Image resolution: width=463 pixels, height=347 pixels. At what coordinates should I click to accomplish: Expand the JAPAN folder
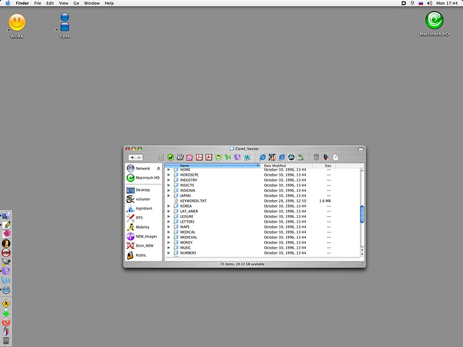[x=169, y=195]
